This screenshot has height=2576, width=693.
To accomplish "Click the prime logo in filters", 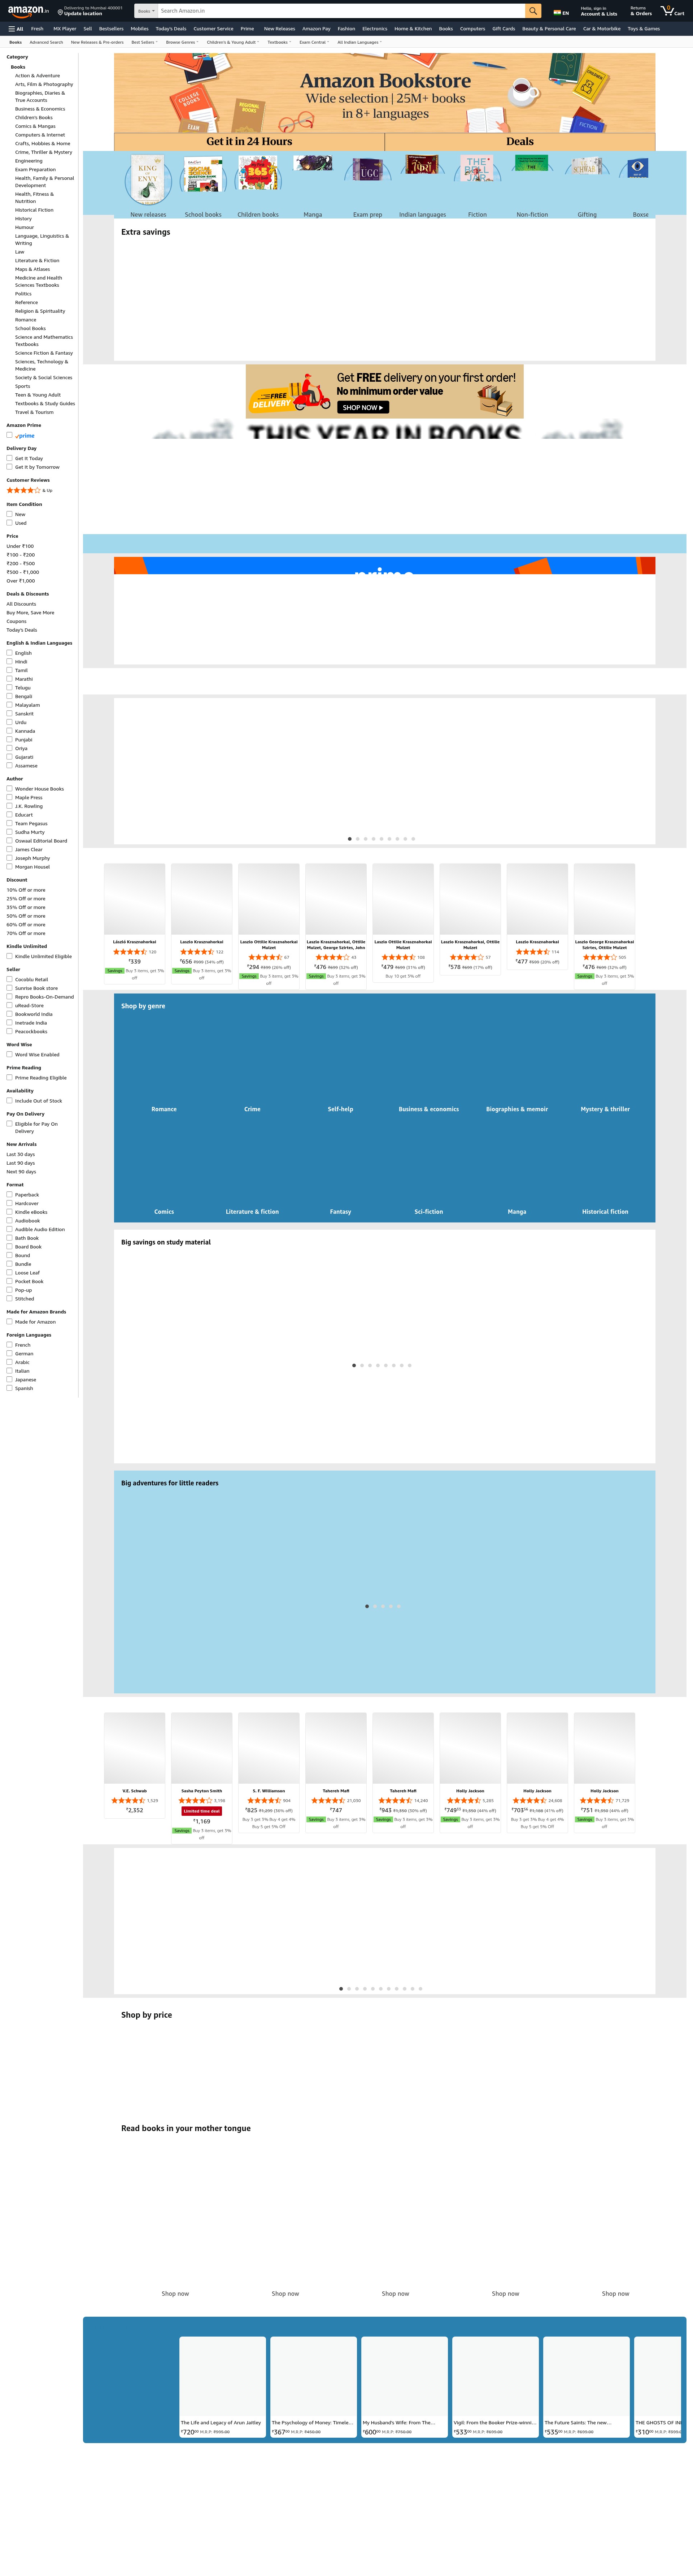I will [25, 436].
